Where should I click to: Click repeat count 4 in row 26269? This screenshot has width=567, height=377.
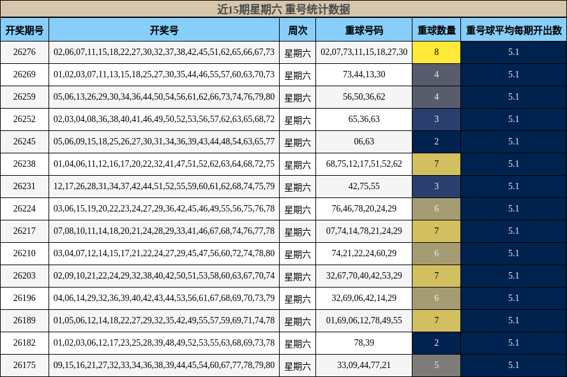coord(437,75)
